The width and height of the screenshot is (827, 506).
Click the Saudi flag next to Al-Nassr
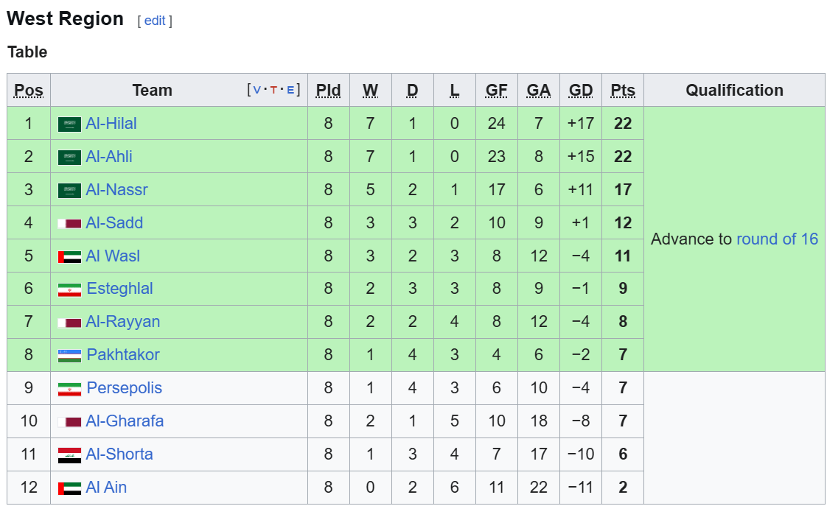(69, 190)
